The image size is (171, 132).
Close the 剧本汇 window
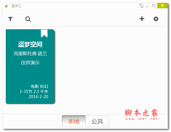click(x=162, y=5)
